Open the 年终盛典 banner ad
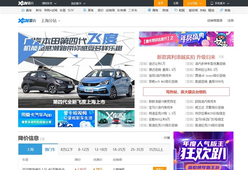The image size is (248, 170). click(x=186, y=39)
